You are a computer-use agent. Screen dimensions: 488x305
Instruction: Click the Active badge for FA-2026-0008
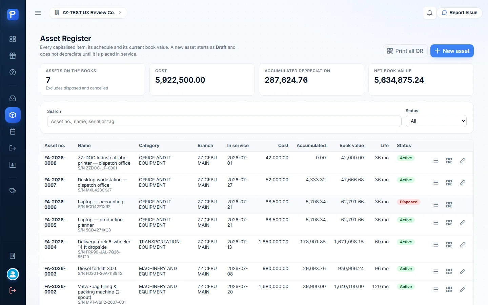pos(406,158)
